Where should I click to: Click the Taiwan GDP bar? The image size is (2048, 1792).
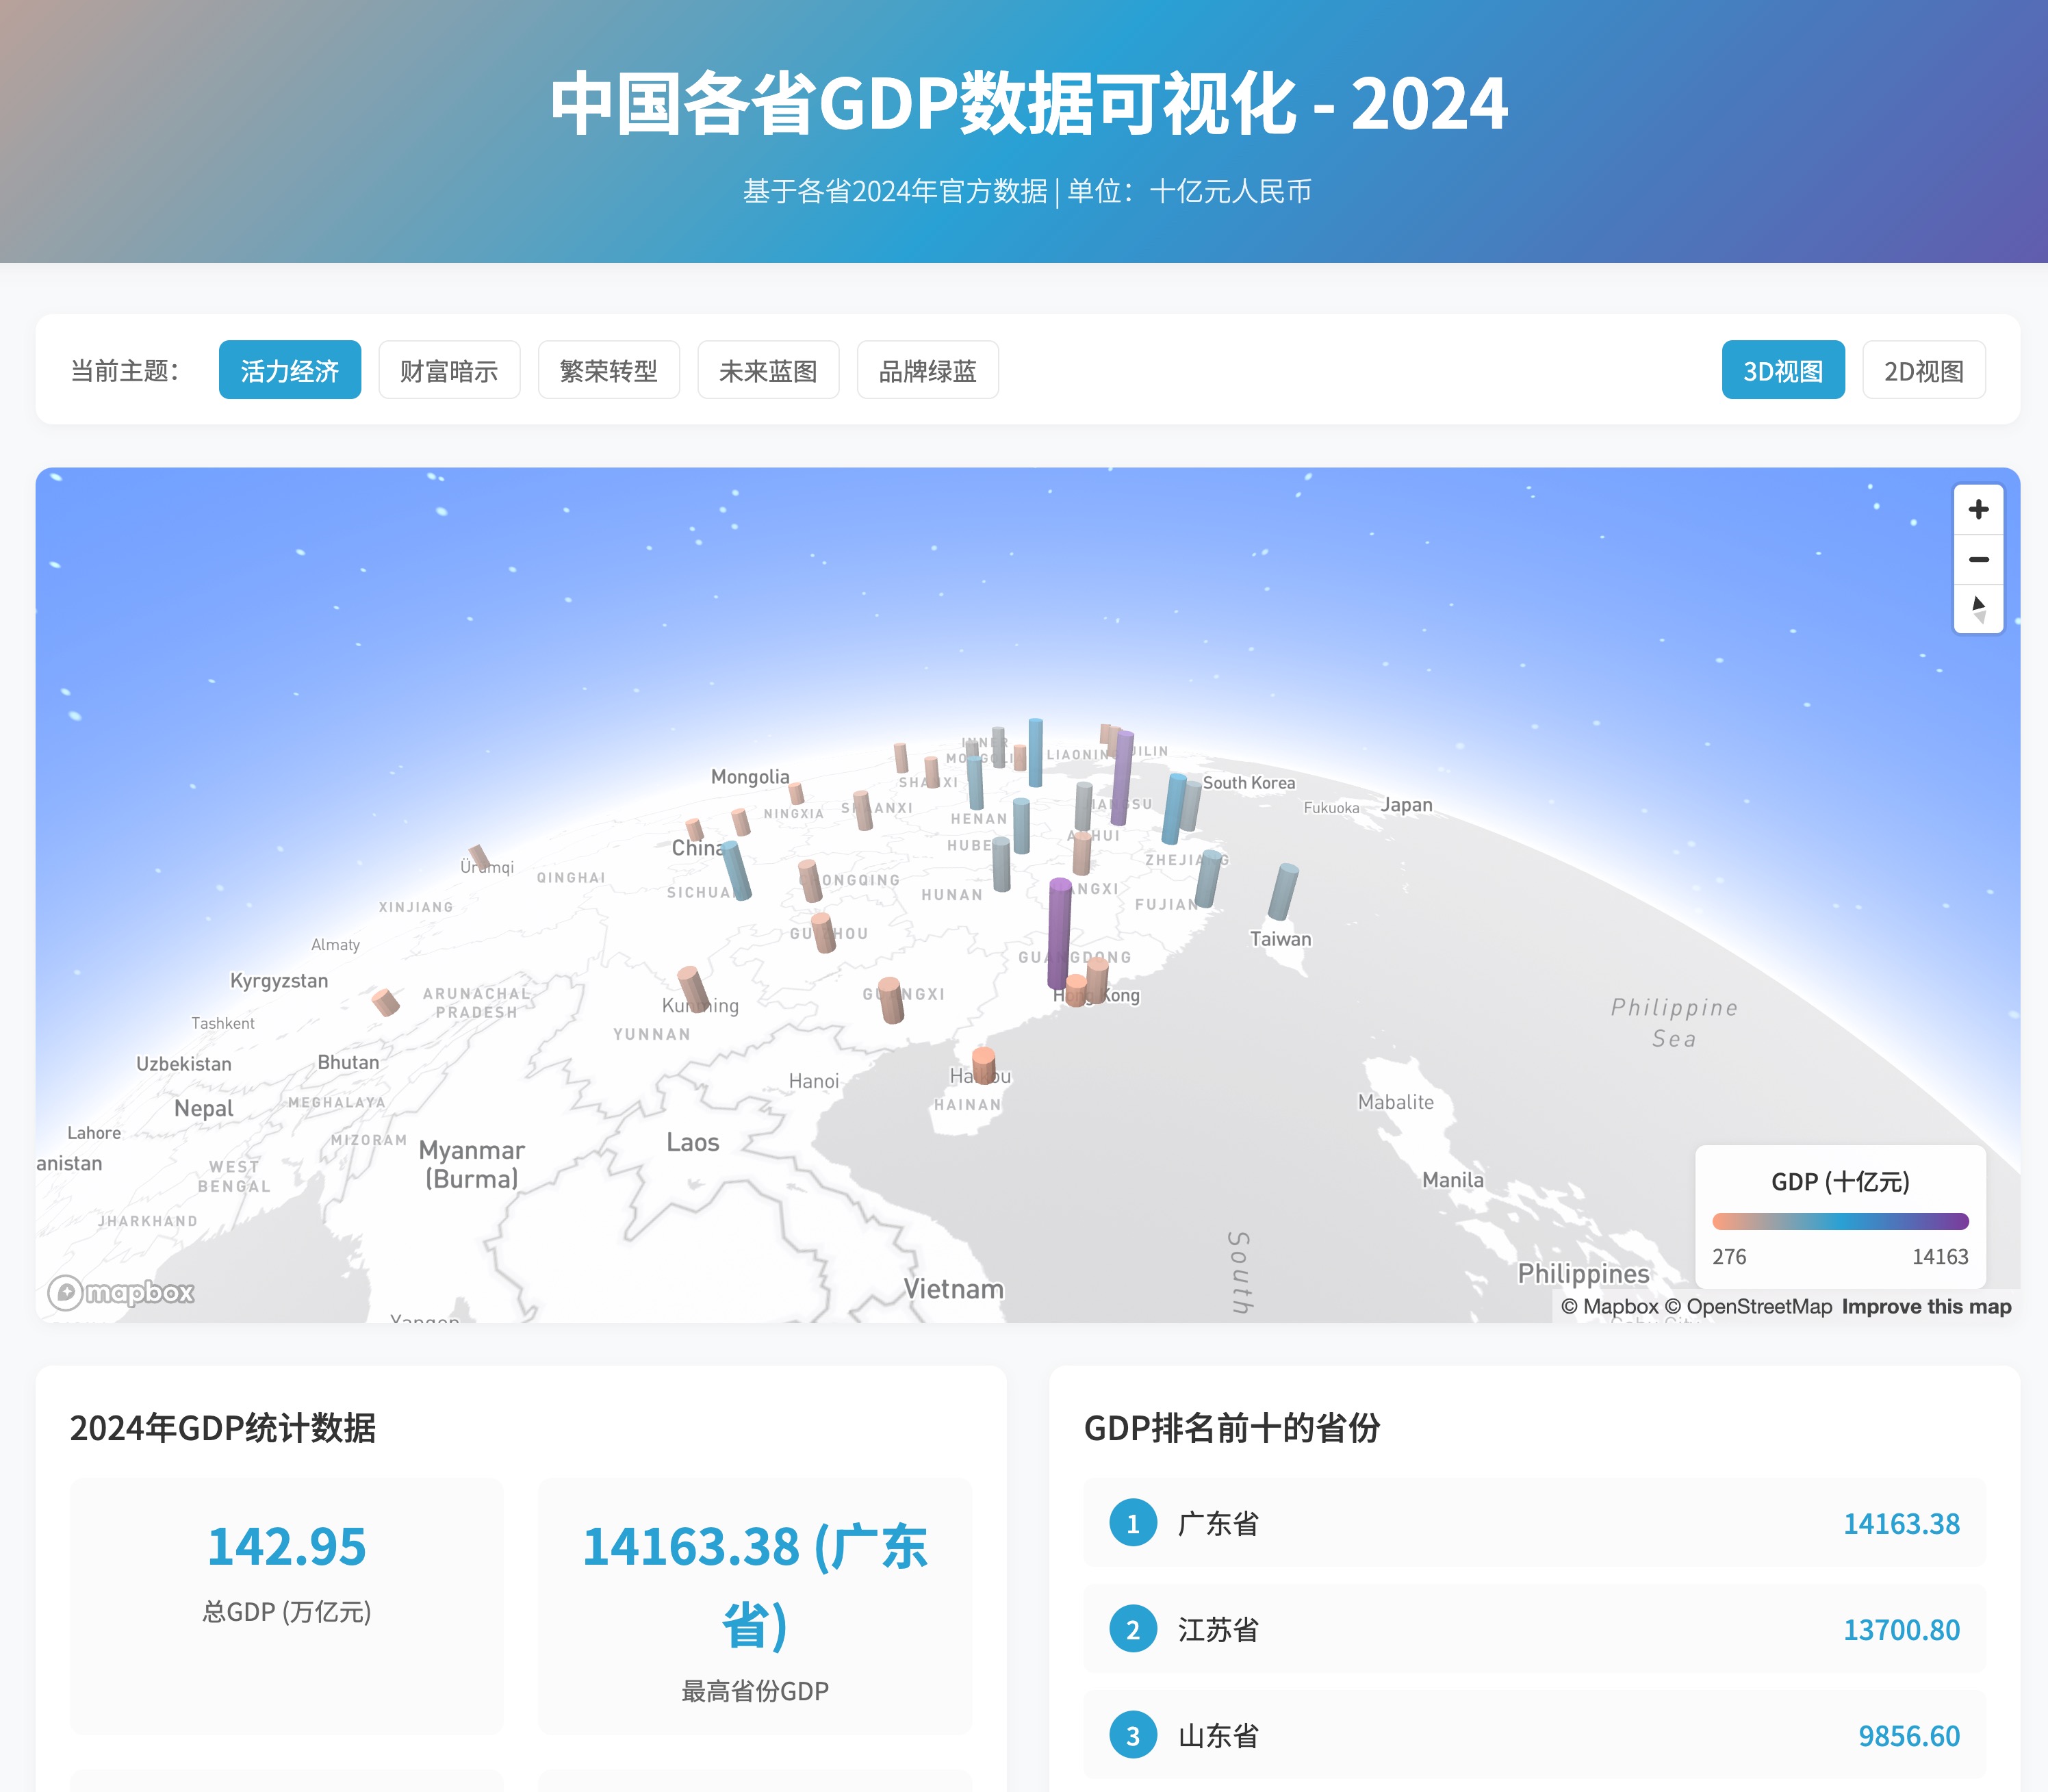pos(1283,891)
